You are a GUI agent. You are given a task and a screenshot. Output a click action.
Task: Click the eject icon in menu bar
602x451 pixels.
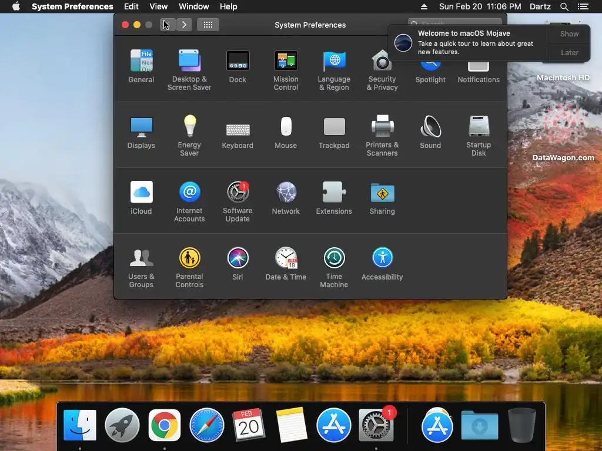point(424,6)
